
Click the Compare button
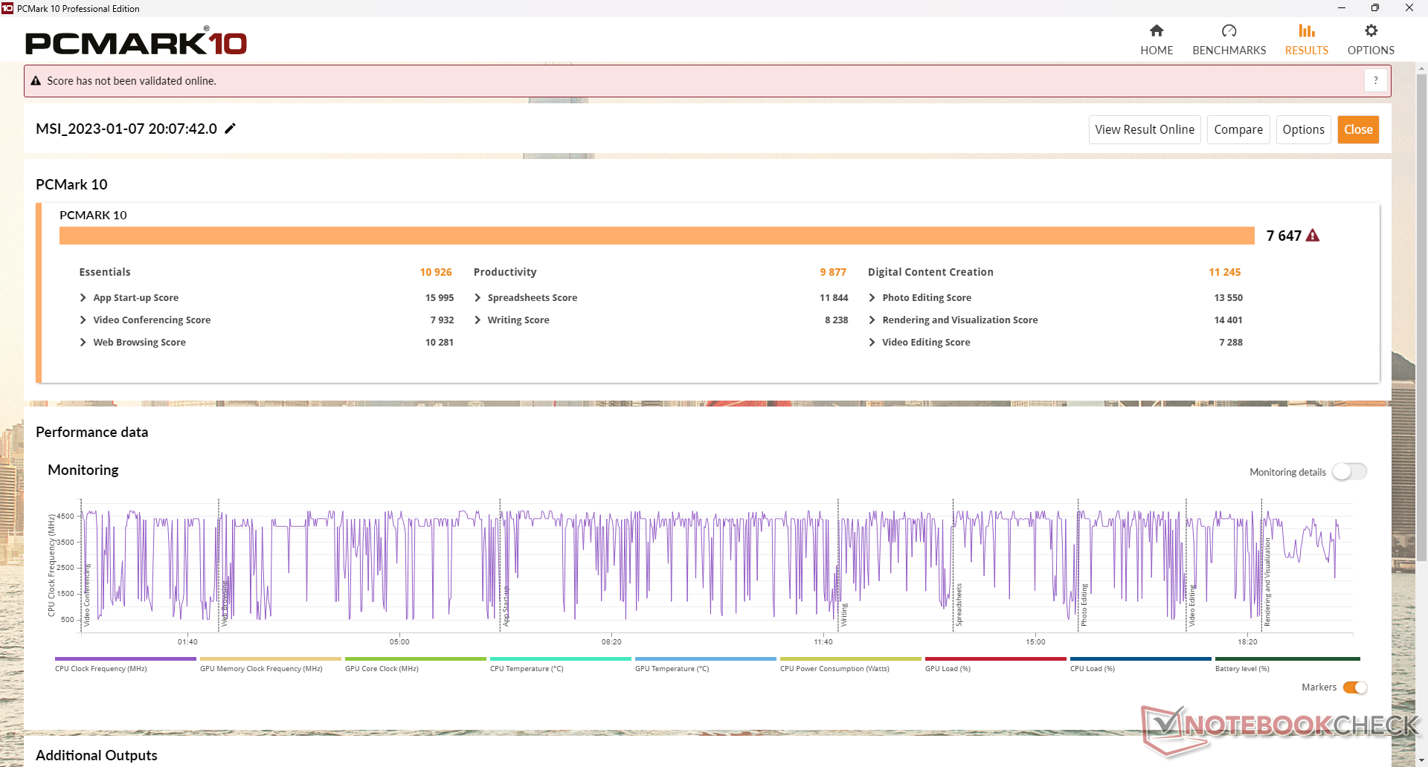pos(1238,129)
